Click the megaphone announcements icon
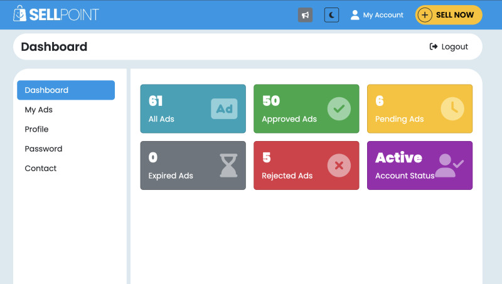The image size is (502, 284). [x=305, y=15]
